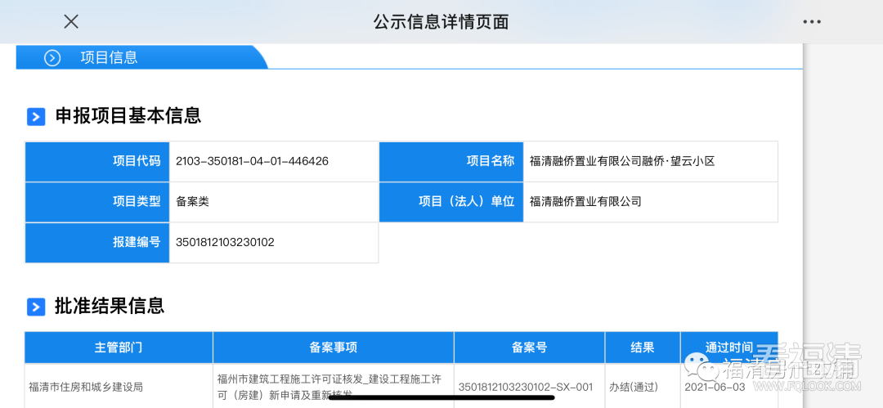Select the 项目信息 tab header
Image resolution: width=883 pixels, height=408 pixels.
109,57
